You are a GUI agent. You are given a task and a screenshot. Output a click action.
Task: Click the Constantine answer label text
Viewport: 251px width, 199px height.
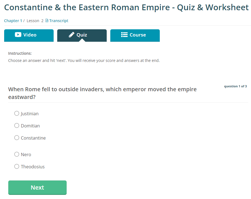point(33,138)
